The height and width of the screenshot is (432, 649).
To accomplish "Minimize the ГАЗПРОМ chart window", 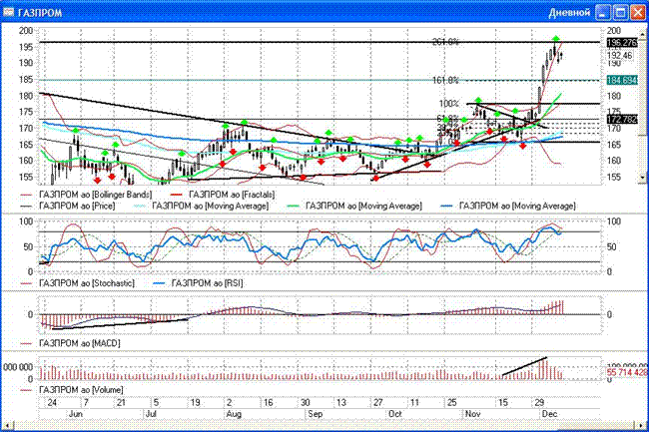I will [603, 13].
